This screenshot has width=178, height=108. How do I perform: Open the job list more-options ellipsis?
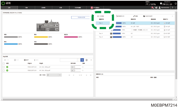[x=91, y=60]
